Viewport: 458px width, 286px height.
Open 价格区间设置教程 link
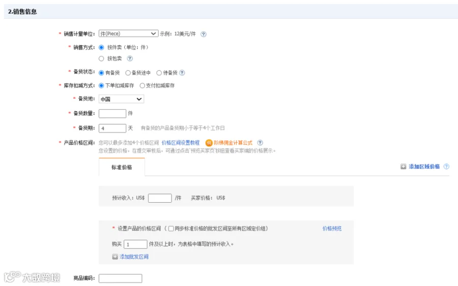[x=181, y=143]
